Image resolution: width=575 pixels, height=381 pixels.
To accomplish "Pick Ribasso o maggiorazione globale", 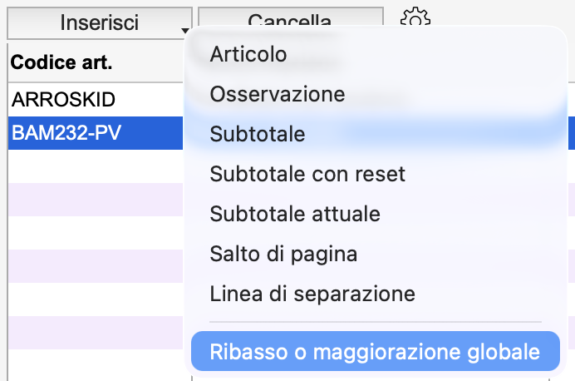I will pyautogui.click(x=375, y=352).
